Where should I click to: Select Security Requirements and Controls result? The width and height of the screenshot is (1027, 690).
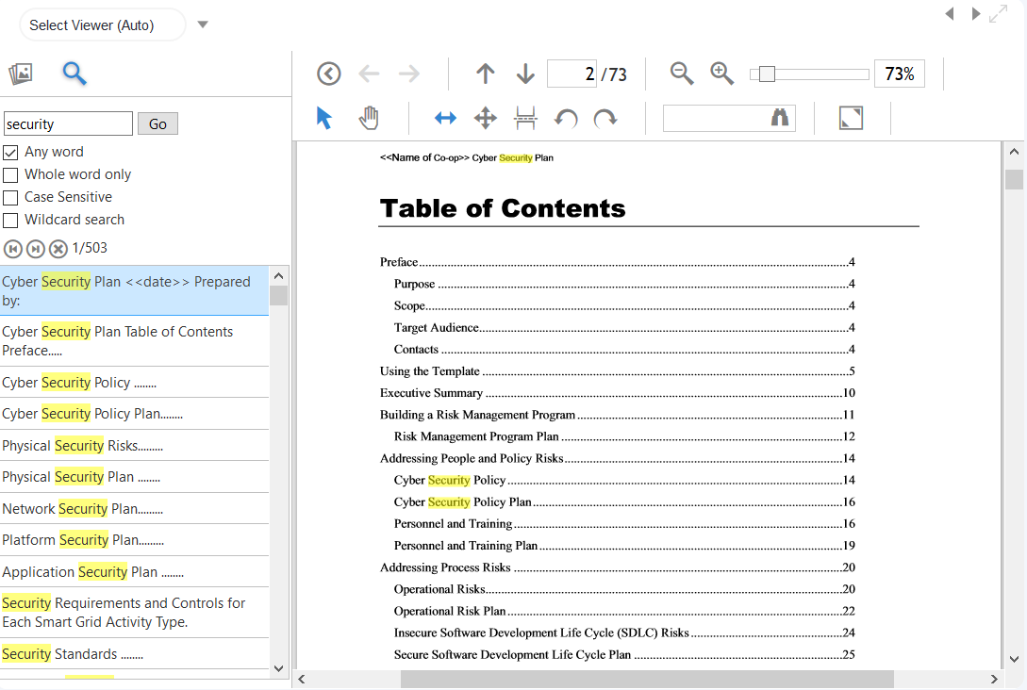134,613
